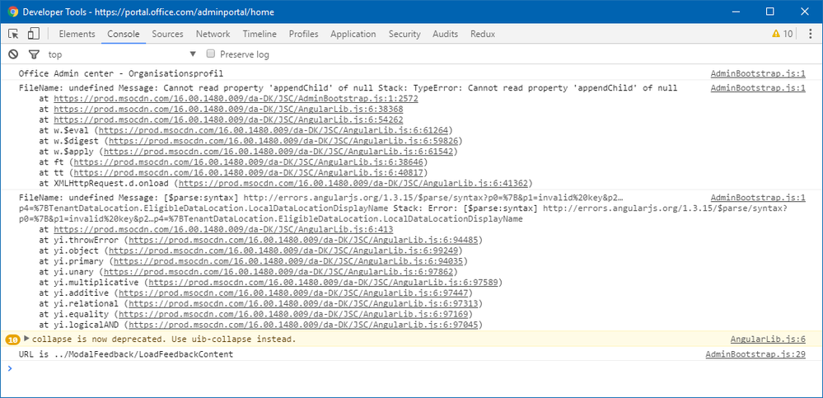Click the 'URL is ../ModalFeedback/LoadFeedbackContent' message
The height and width of the screenshot is (398, 823).
126,354
